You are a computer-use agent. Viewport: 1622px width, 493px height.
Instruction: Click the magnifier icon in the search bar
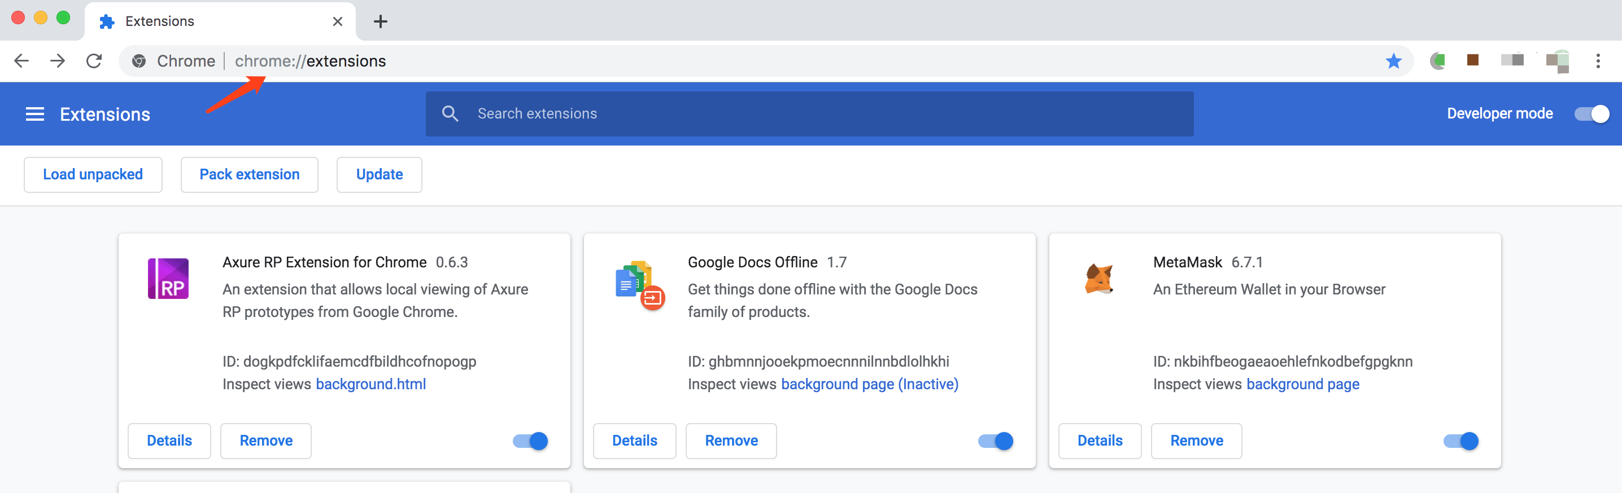coord(450,114)
